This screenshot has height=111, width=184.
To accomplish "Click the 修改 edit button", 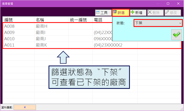I will pos(173,13).
